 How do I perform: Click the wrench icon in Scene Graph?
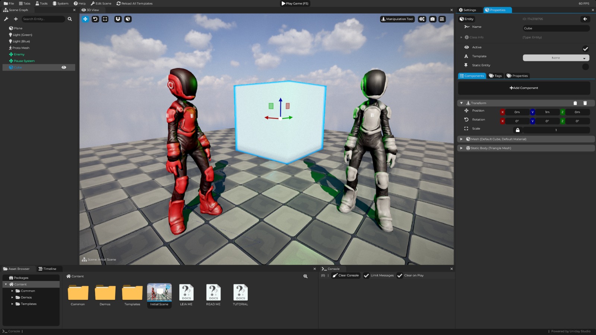pyautogui.click(x=6, y=19)
